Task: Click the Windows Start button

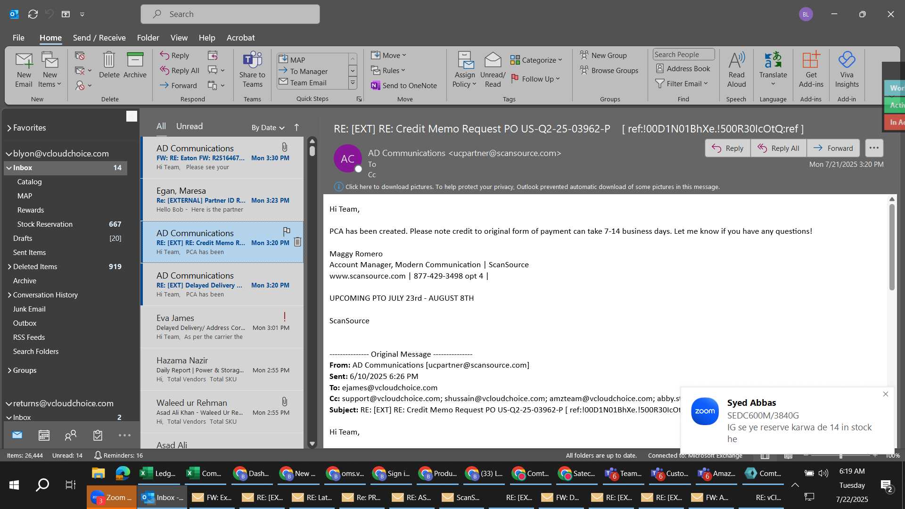Action: 14,484
